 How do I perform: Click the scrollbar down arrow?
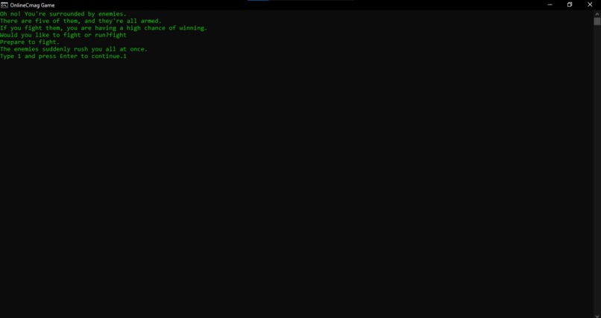(x=597, y=315)
